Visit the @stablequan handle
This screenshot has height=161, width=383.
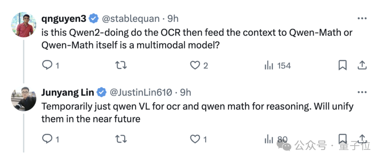click(131, 18)
